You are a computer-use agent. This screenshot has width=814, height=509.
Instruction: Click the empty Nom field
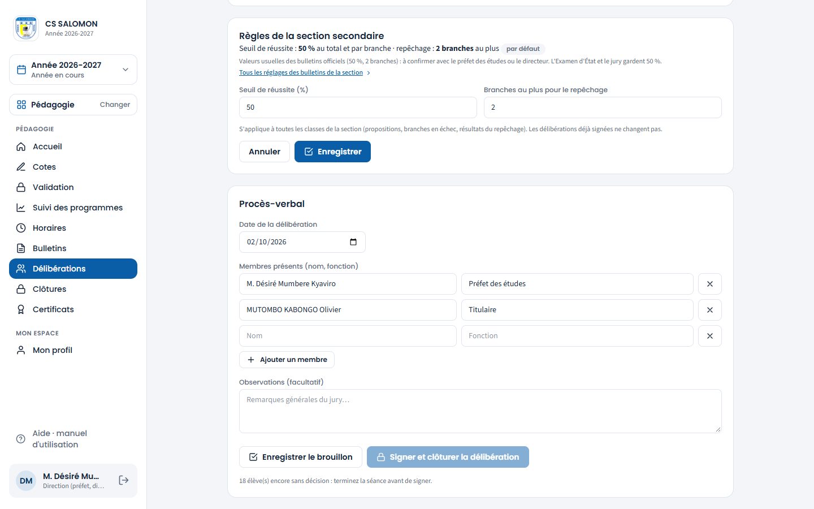348,336
